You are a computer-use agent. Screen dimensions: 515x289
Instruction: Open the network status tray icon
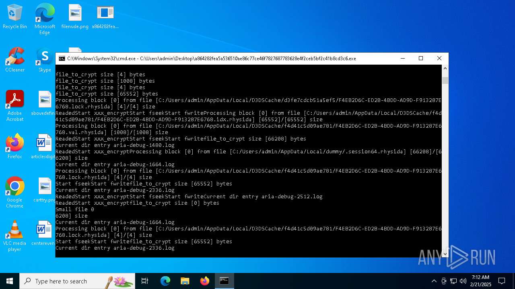[x=453, y=281]
